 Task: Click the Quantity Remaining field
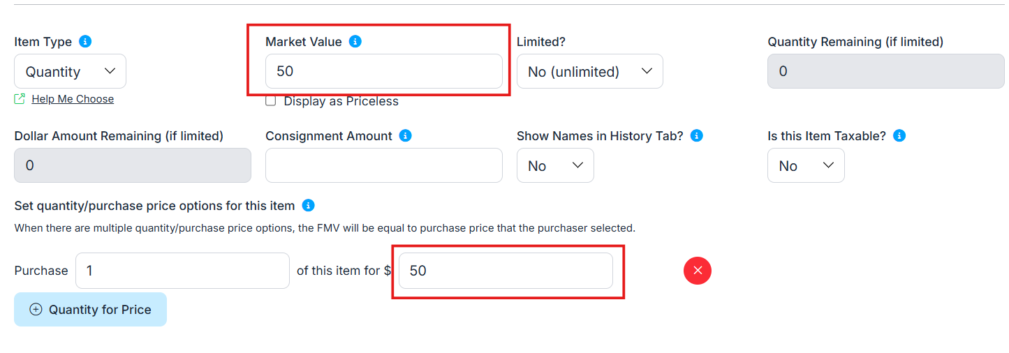[885, 71]
